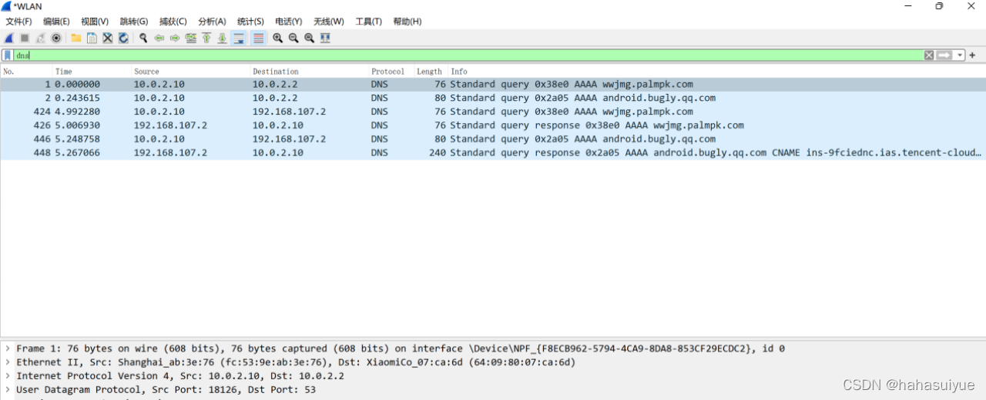The width and height of the screenshot is (986, 400).
Task: Click the UDP Src Port 18126 line
Action: pyautogui.click(x=166, y=390)
